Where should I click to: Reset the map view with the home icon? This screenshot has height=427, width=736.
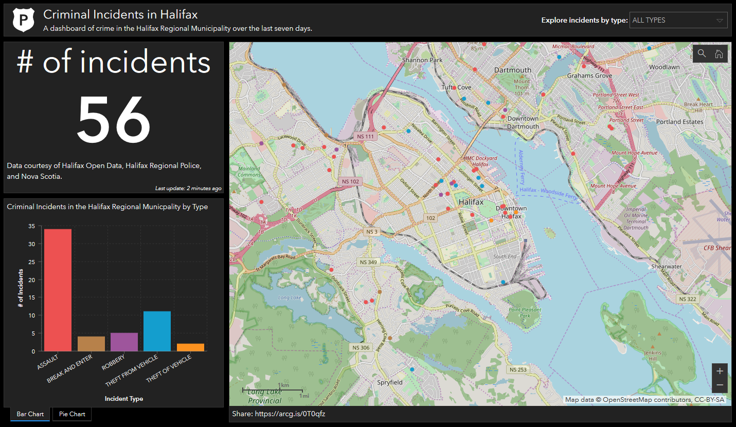pyautogui.click(x=719, y=53)
